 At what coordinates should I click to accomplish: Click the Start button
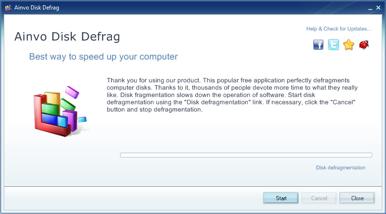tap(281, 198)
